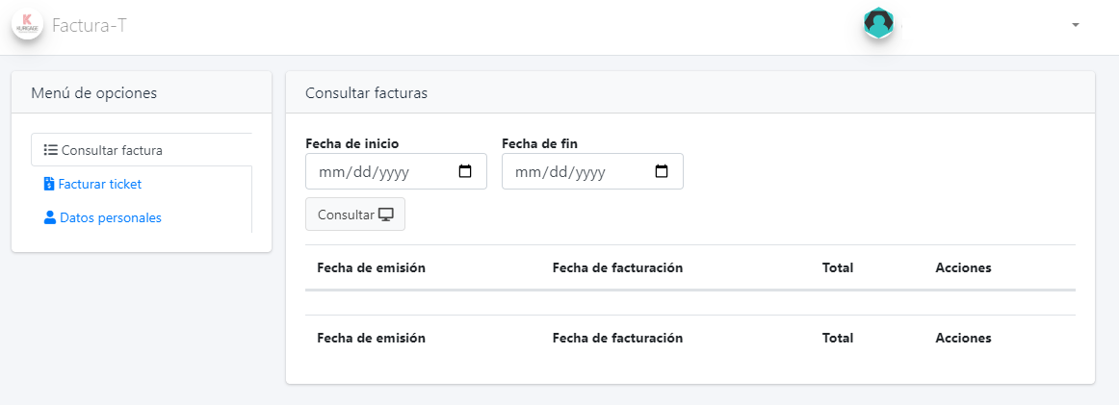Open the calendar picker for Fecha de fin

662,172
